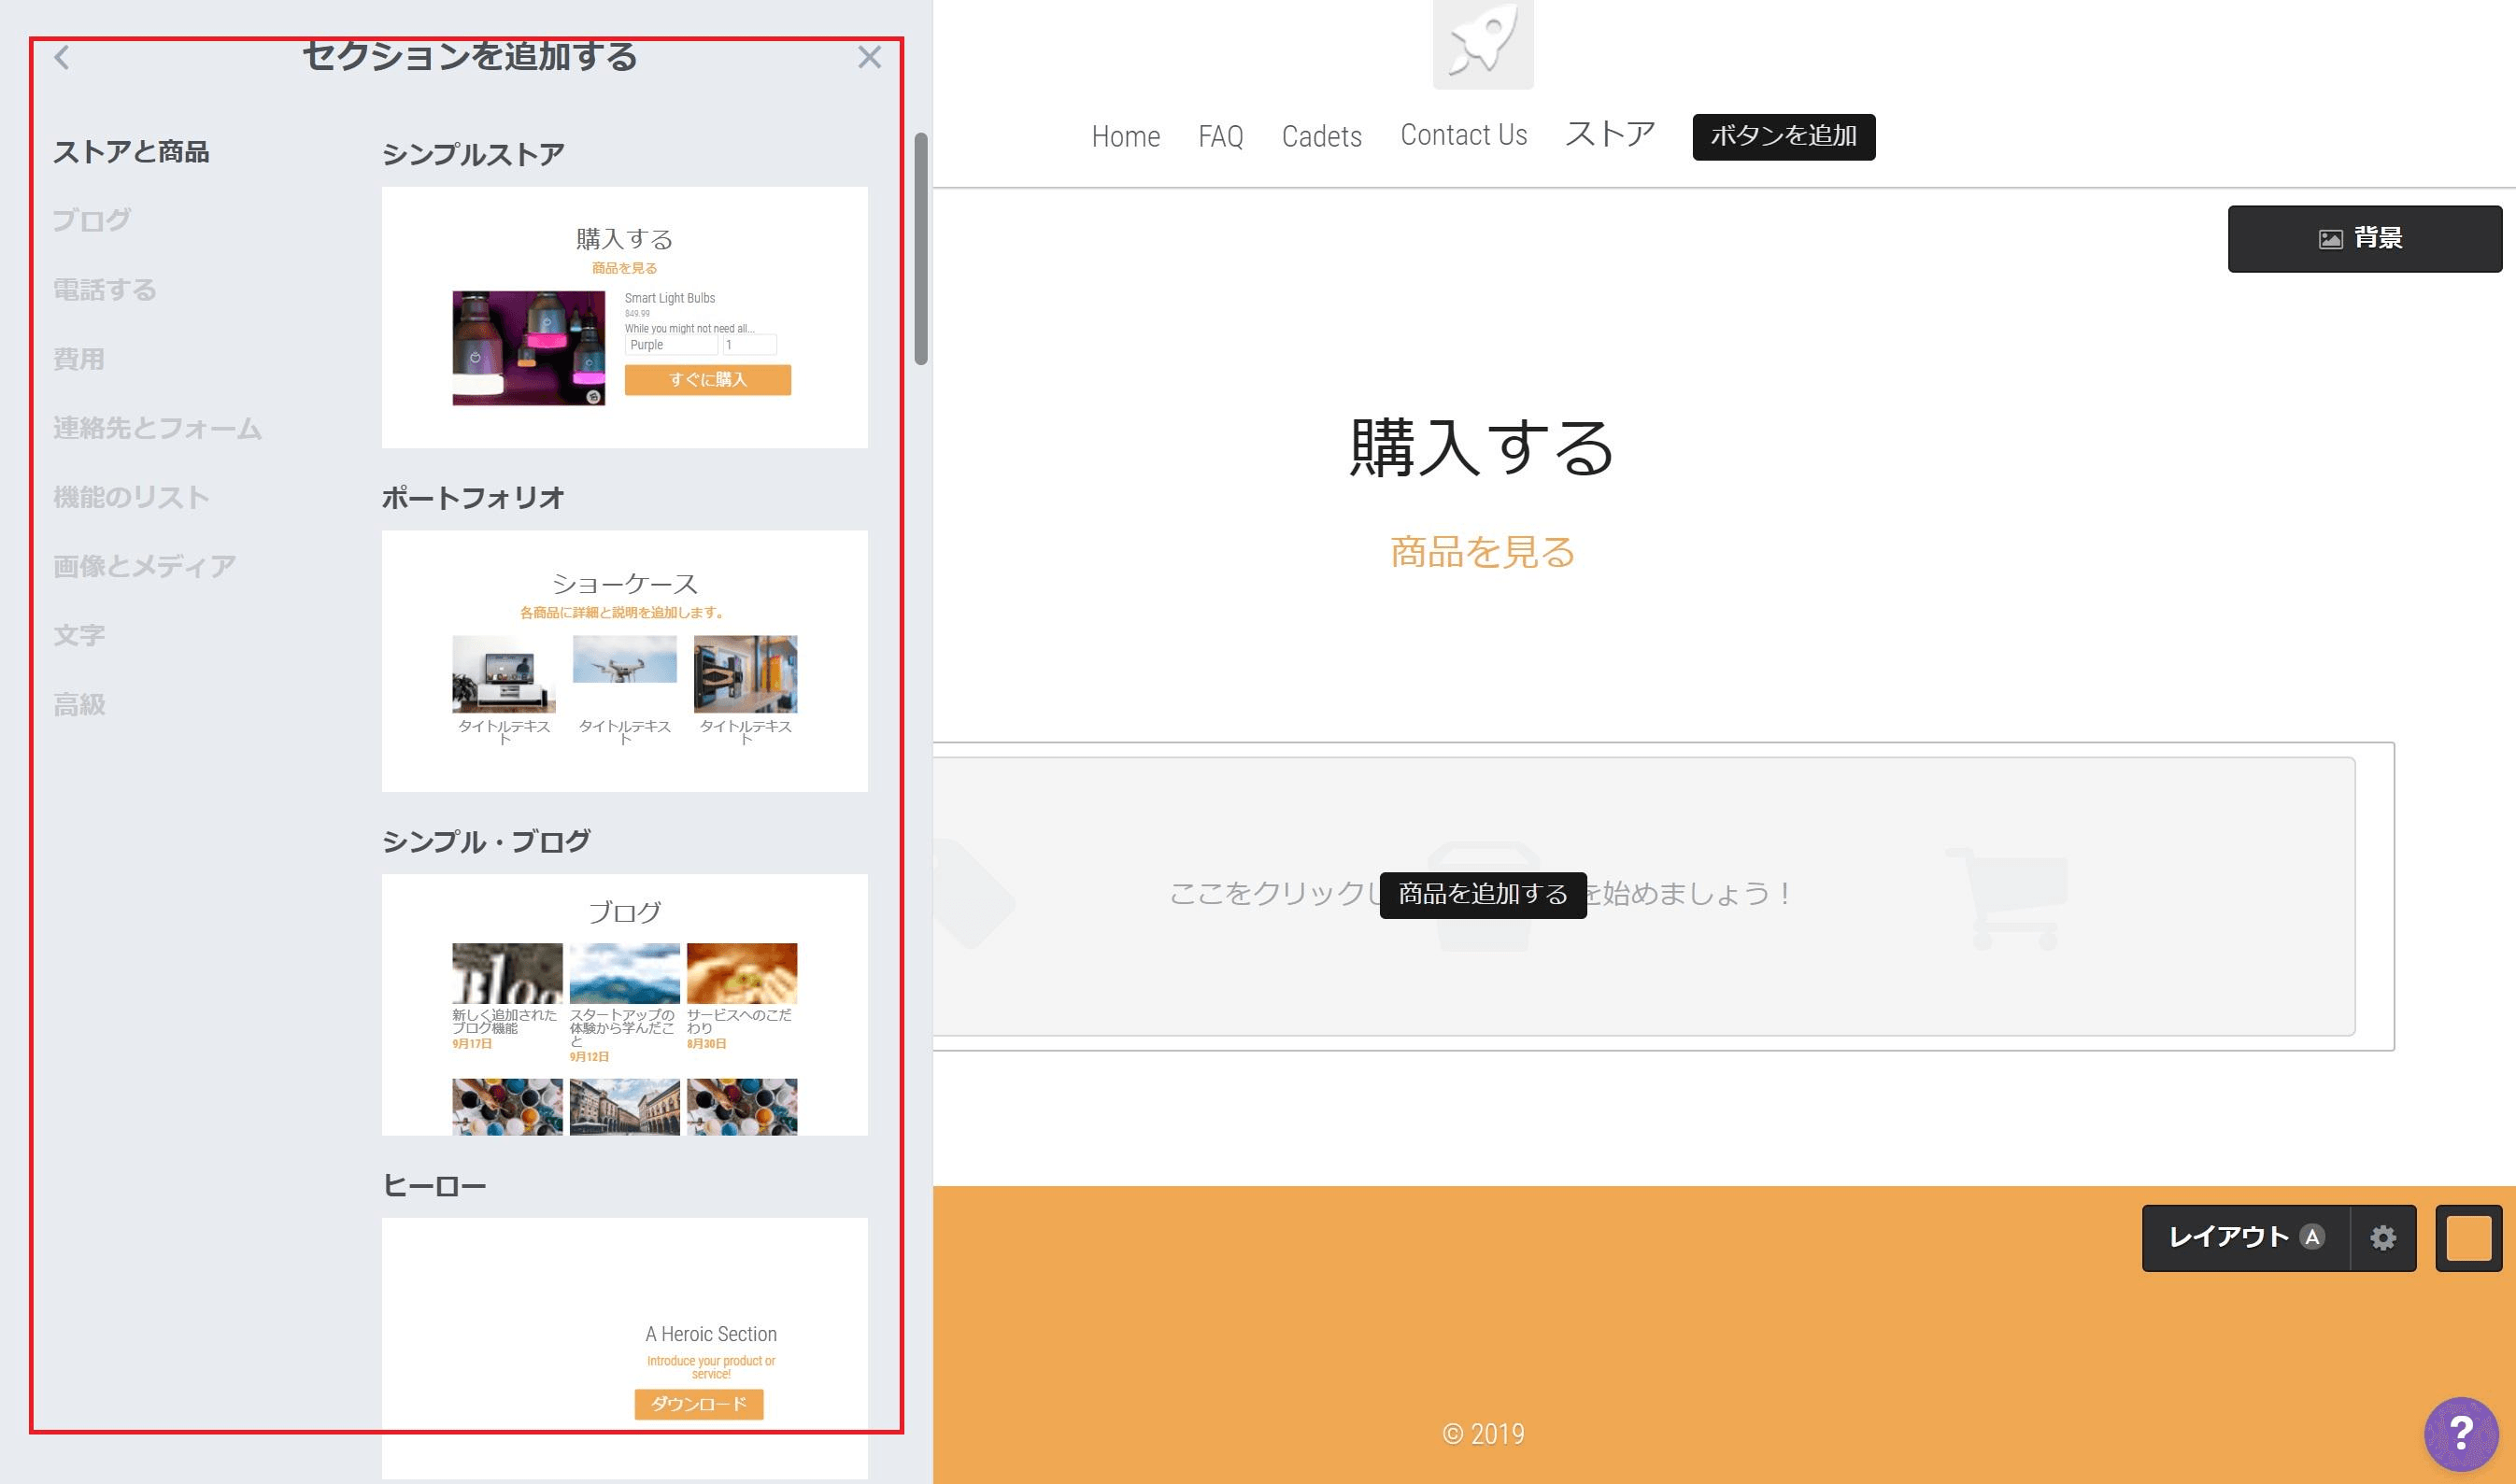Select the orange color swatch near layout controls
This screenshot has height=1484, width=2516.
2467,1238
